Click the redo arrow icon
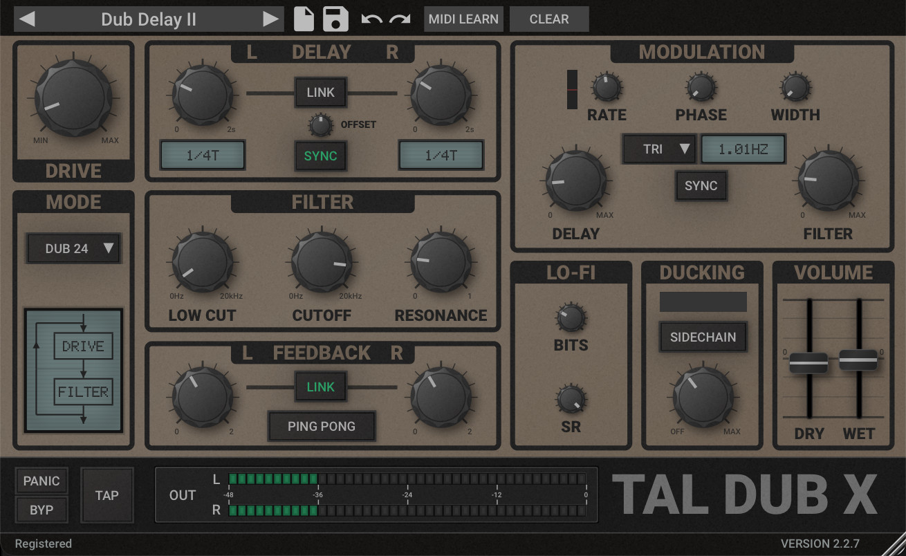 point(400,19)
